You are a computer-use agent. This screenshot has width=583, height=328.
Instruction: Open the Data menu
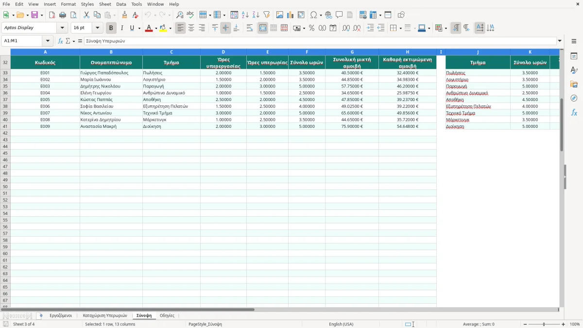pyautogui.click(x=121, y=4)
